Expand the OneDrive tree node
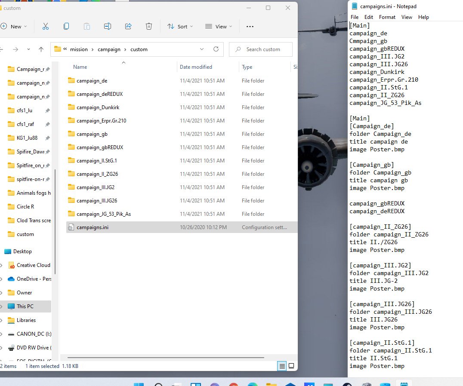Image resolution: width=463 pixels, height=386 pixels. coord(1,279)
